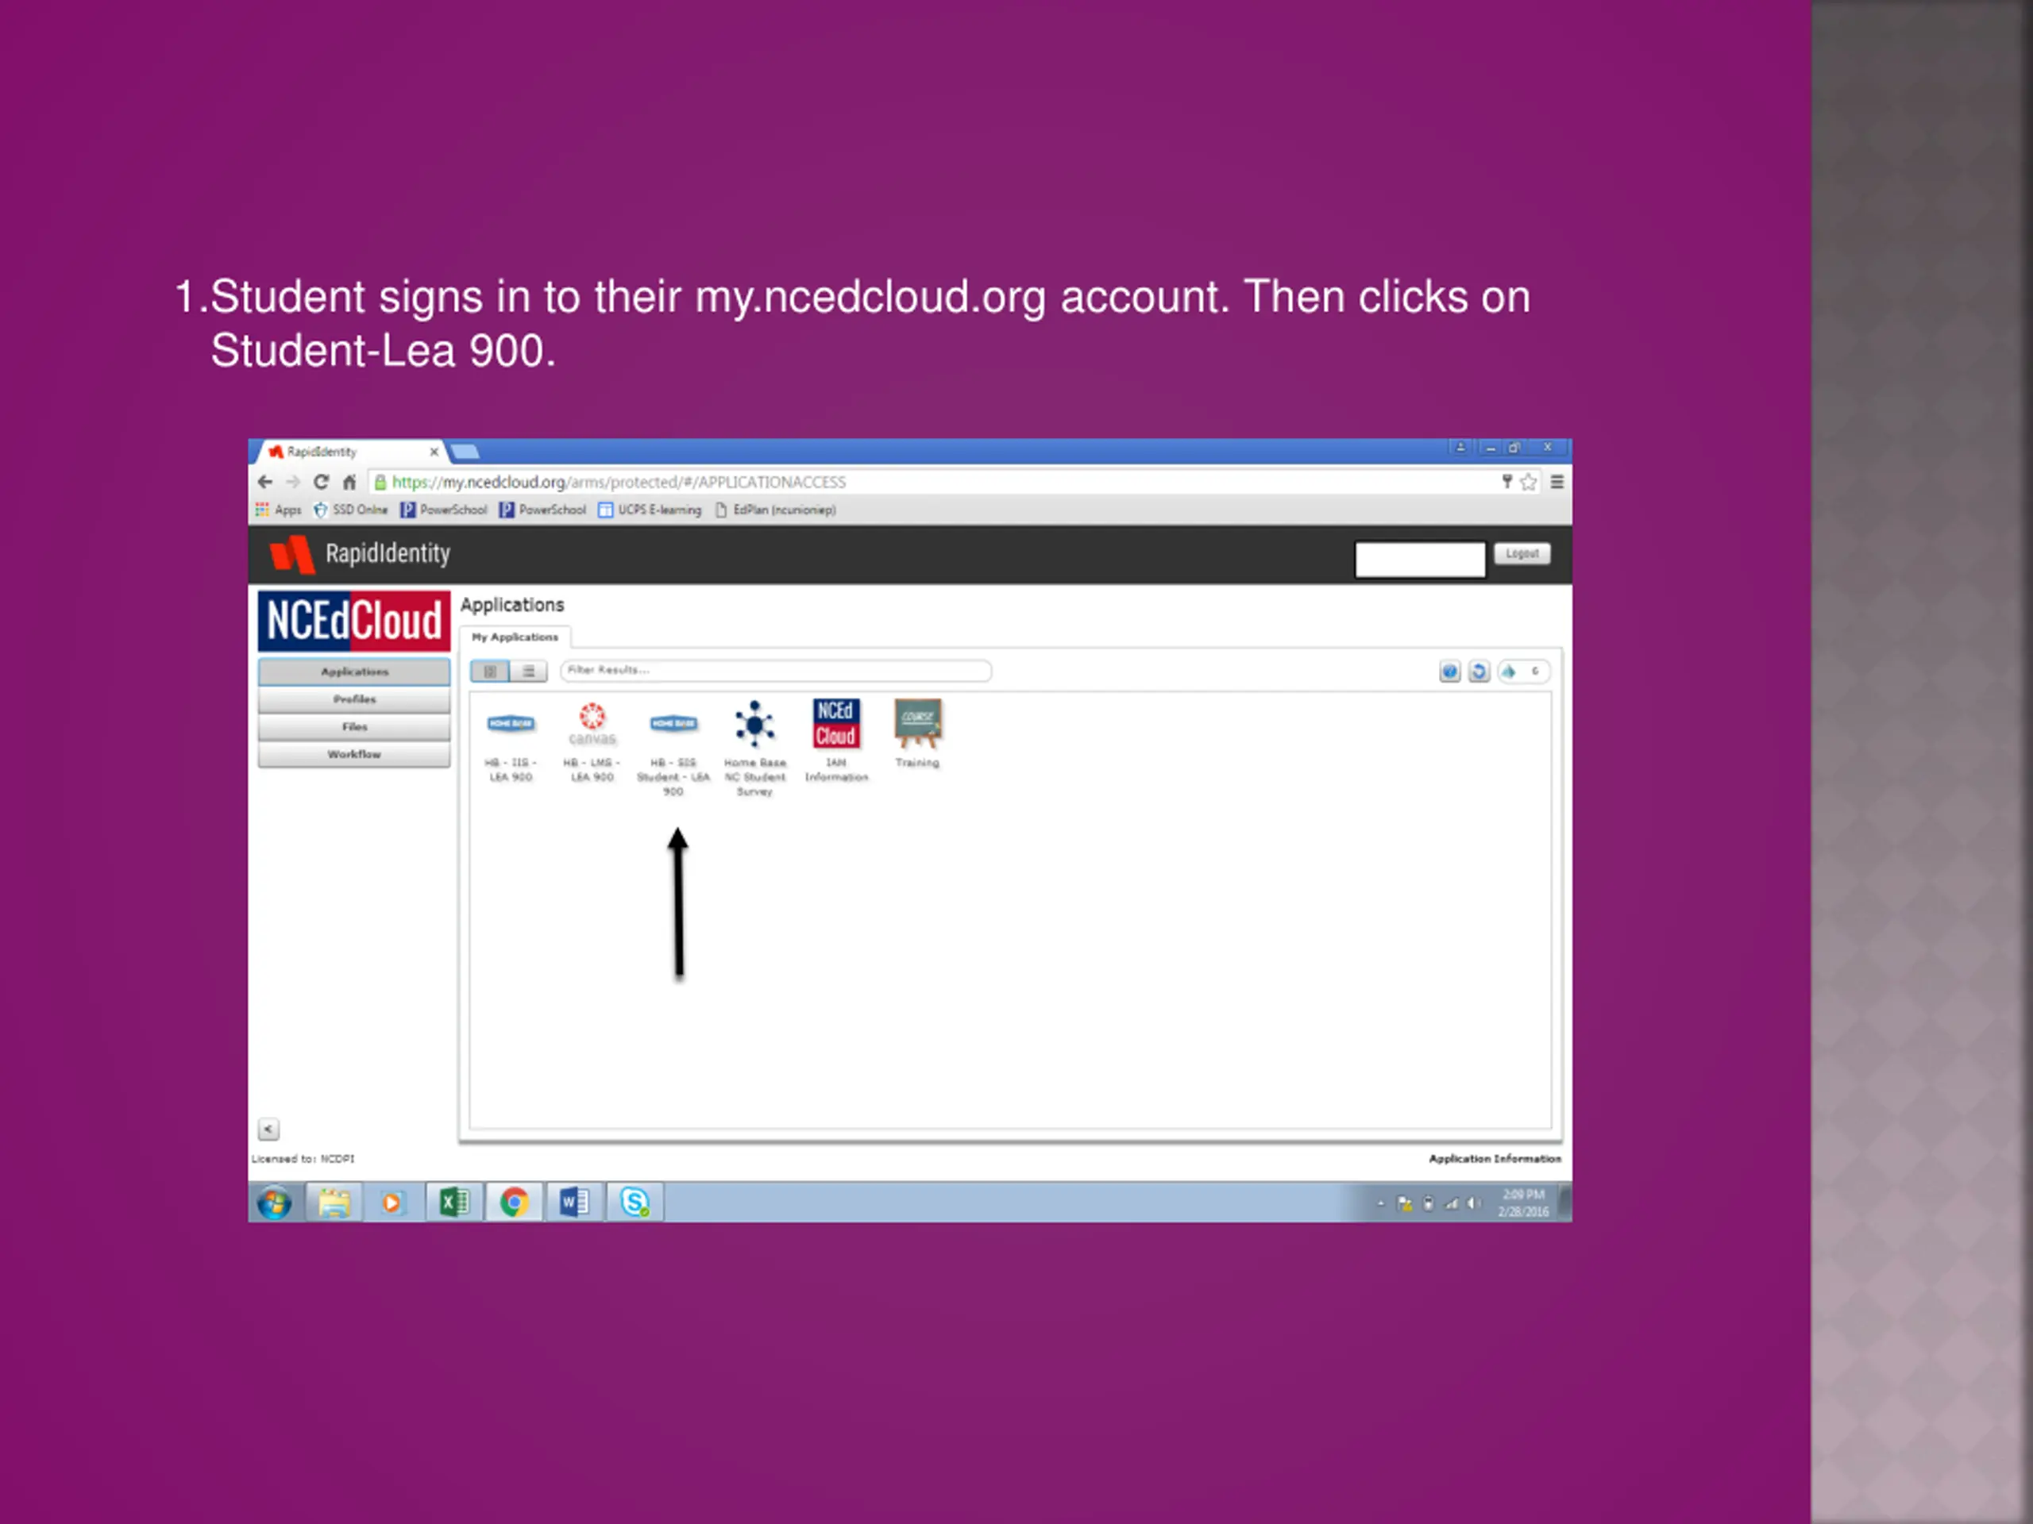
Task: Open the SSD Online bookmark
Action: click(x=350, y=510)
